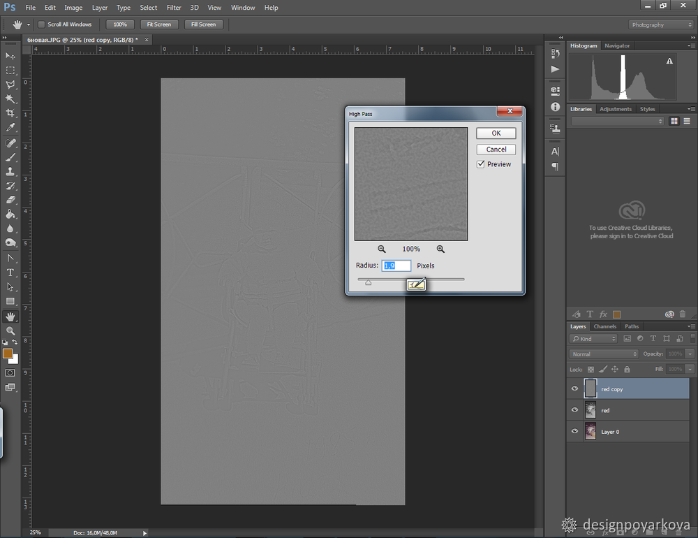Open Layers panel flyout menu

(x=691, y=327)
